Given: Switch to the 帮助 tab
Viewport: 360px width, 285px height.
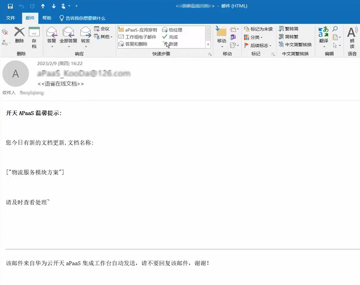Looking at the screenshot, I should click(x=47, y=18).
